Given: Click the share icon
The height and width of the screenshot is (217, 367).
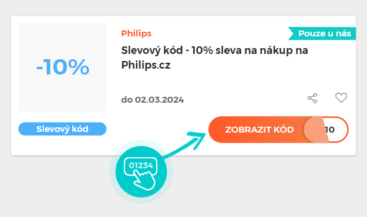Looking at the screenshot, I should click(312, 98).
